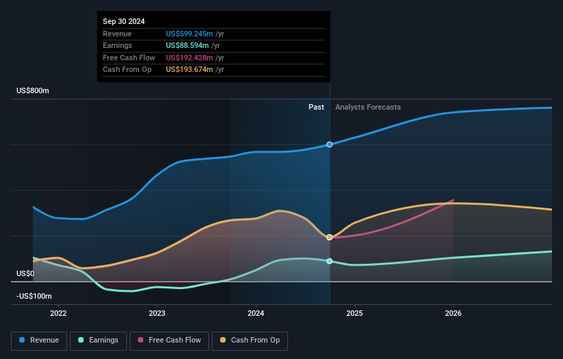This screenshot has height=359, width=563.
Task: Click the US$0 y-axis label
Action: (x=25, y=273)
